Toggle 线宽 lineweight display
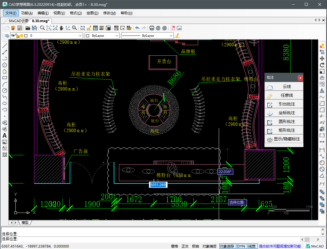Viewport: 327px width, 249px height. pyautogui.click(x=252, y=246)
